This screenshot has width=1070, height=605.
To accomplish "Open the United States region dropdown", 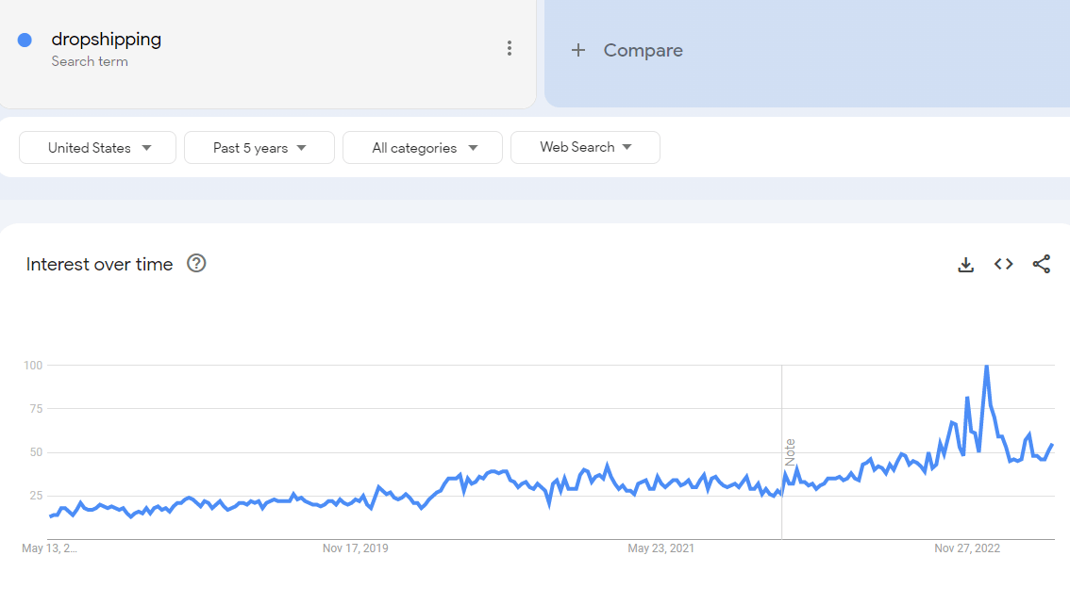I will pyautogui.click(x=97, y=147).
